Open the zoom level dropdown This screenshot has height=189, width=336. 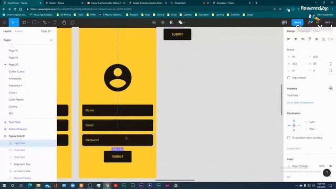coord(329,22)
